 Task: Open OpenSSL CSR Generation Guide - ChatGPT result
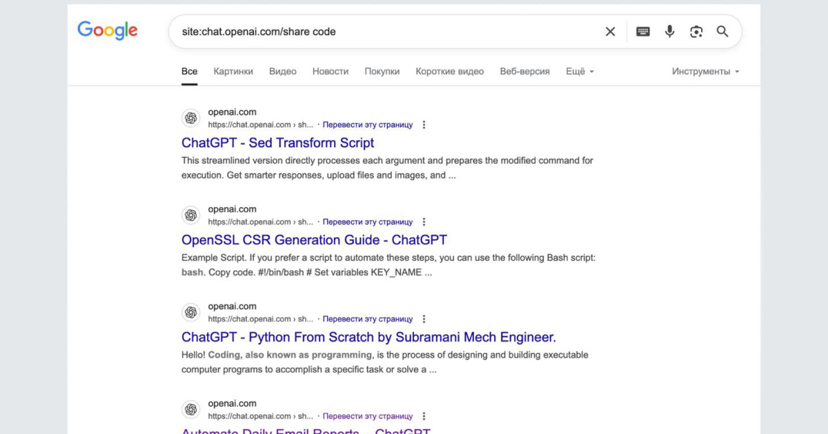314,240
